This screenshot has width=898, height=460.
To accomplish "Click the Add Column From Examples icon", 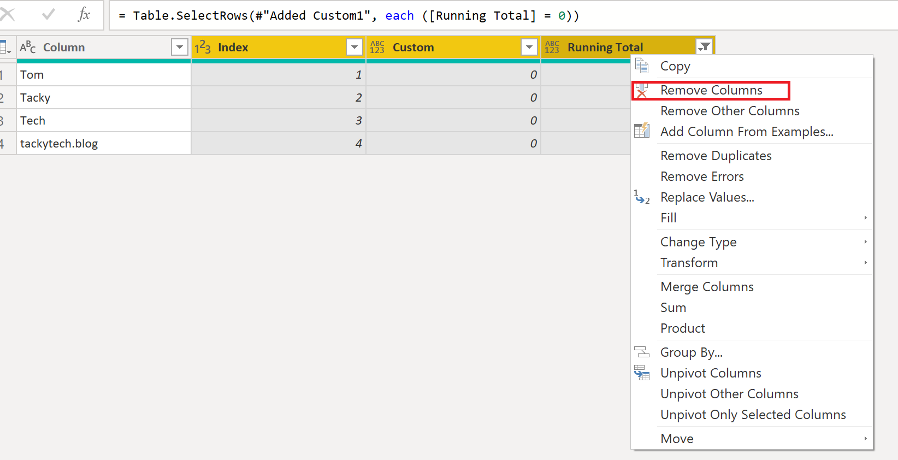I will (x=642, y=131).
